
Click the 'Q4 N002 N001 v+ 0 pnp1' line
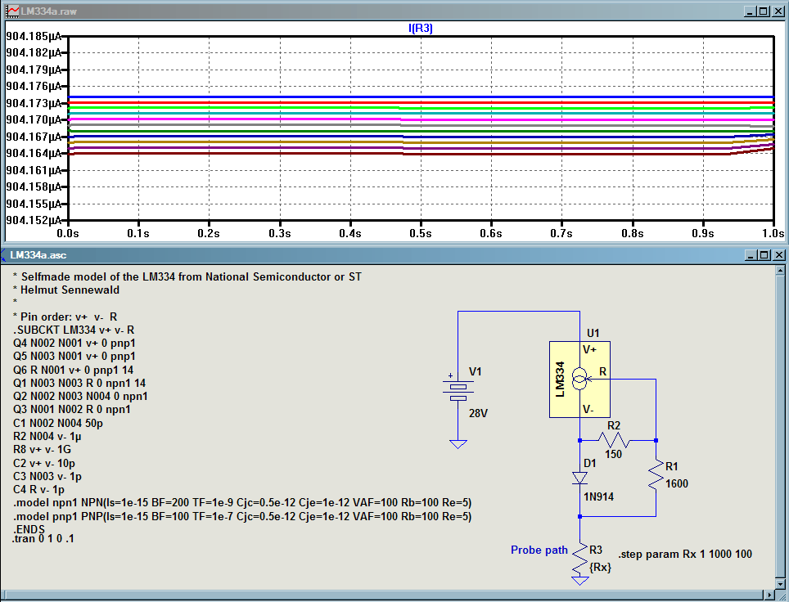pyautogui.click(x=74, y=343)
